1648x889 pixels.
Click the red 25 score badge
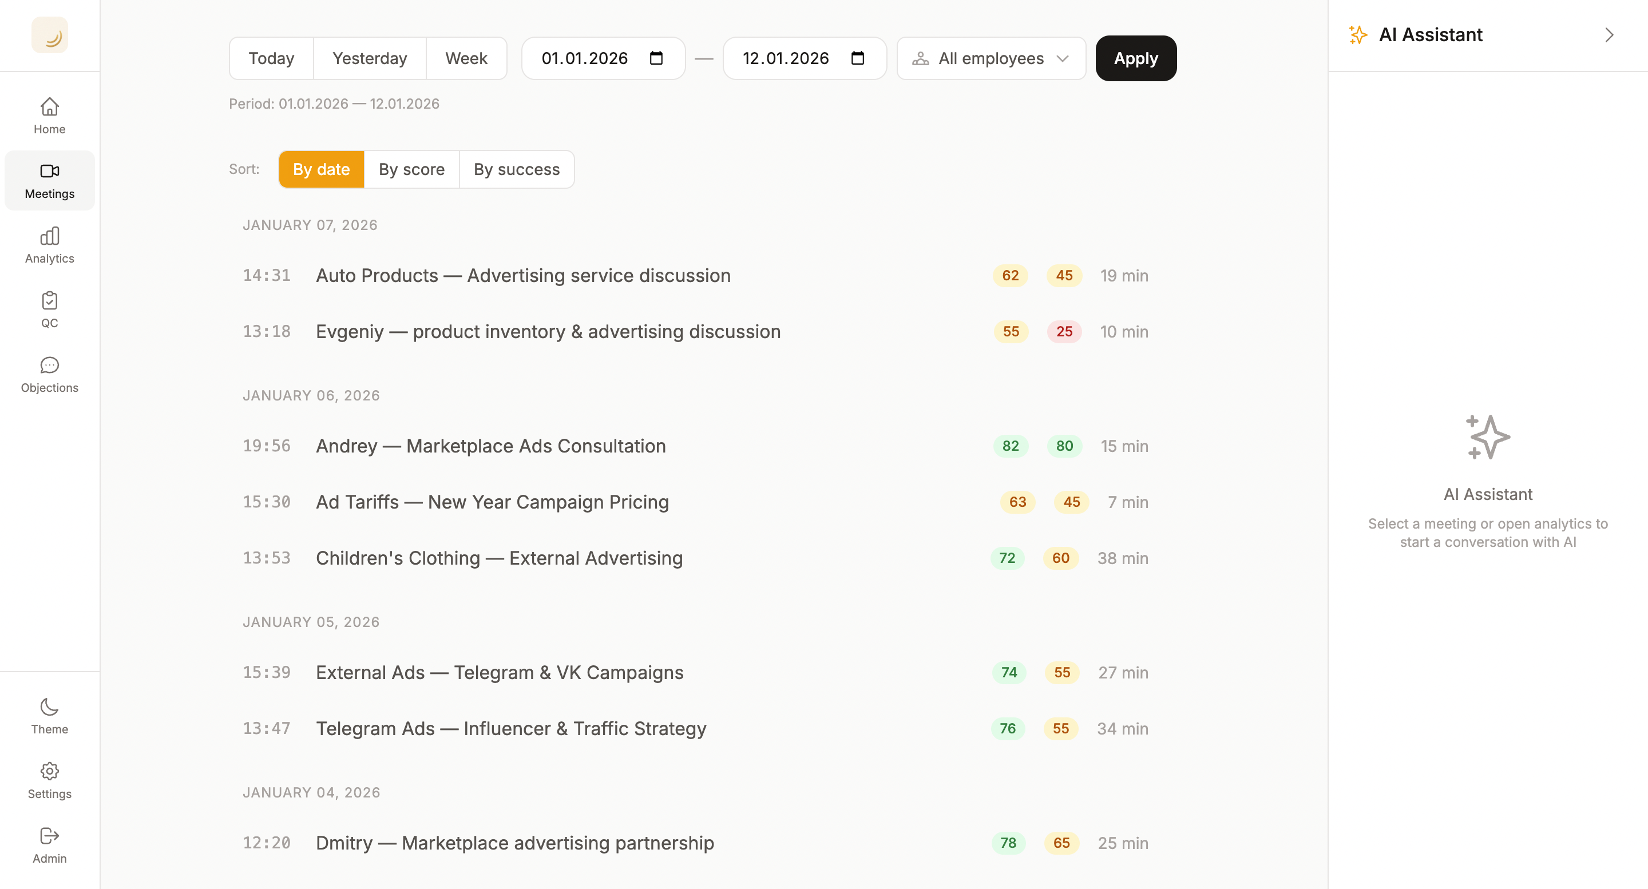coord(1064,332)
